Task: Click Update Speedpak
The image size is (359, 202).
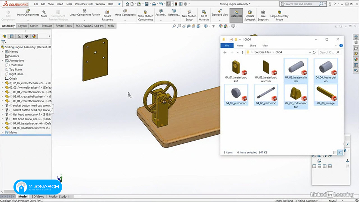Action: tap(250, 16)
